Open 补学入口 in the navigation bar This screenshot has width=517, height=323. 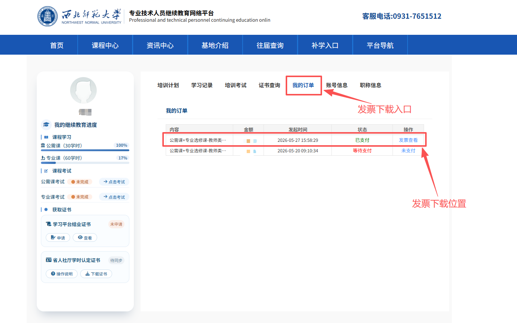coord(325,45)
